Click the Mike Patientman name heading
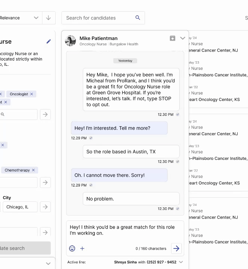Image resolution: width=248 pixels, height=269 pixels. [99, 38]
